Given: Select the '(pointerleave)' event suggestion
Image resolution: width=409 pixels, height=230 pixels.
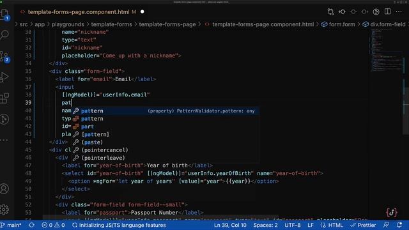Looking at the screenshot, I should pos(166,158).
